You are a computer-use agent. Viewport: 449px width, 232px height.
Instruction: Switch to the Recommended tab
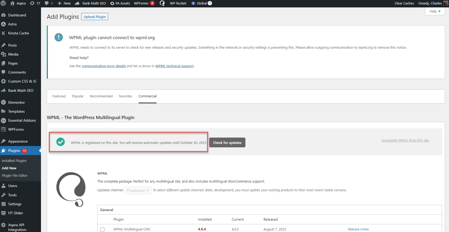(x=101, y=96)
